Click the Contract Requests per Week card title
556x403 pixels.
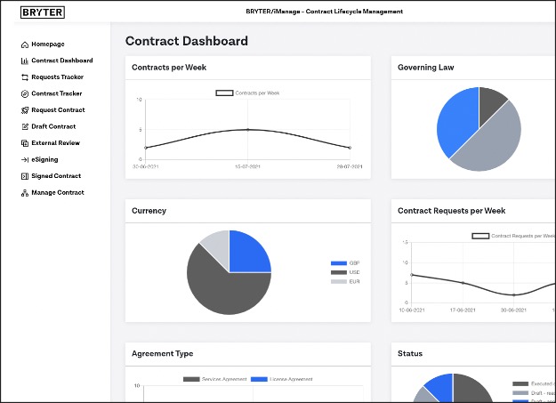coord(451,211)
